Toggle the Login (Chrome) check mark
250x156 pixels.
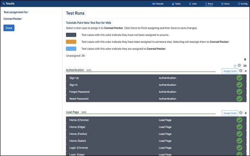coord(239,148)
